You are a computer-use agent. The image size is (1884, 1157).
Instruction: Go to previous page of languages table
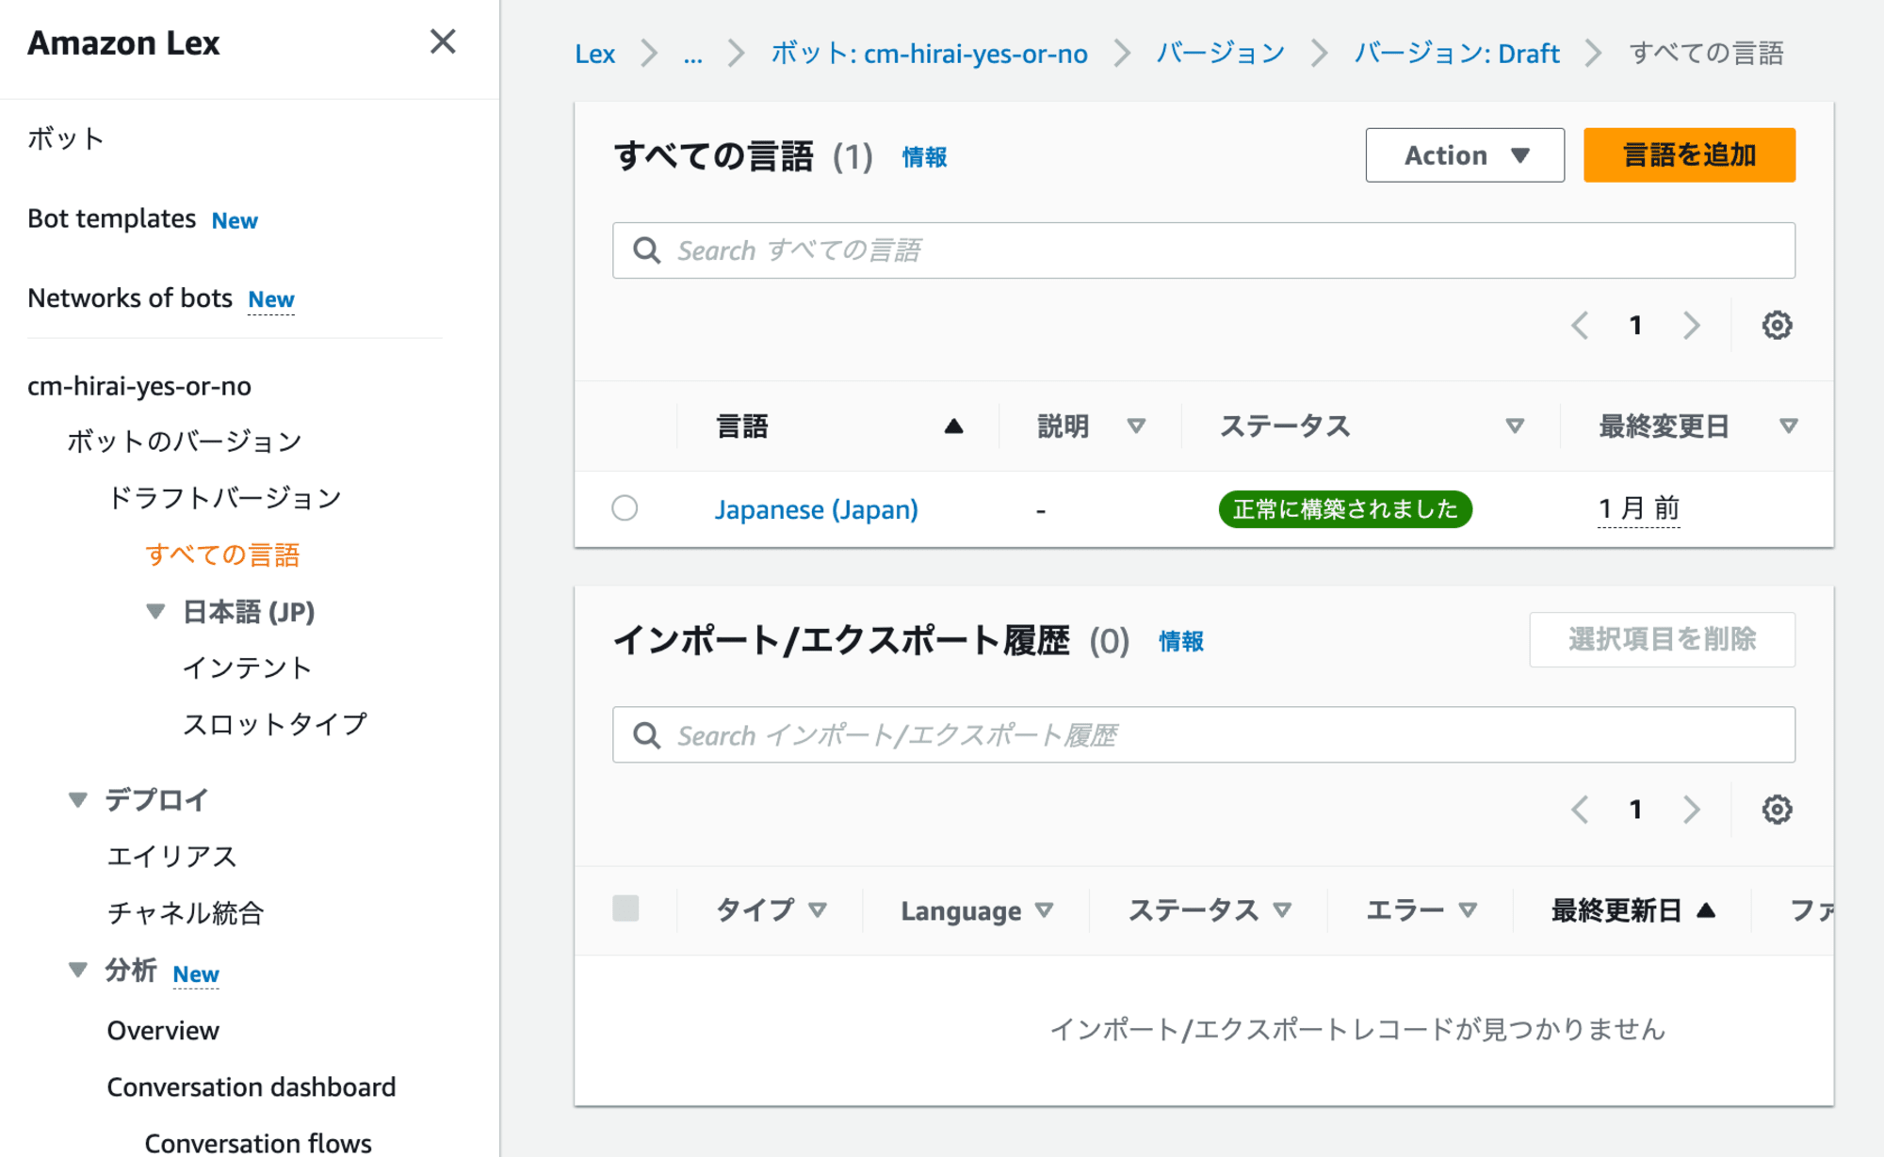1581,326
